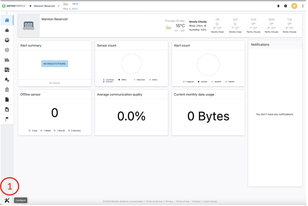The width and height of the screenshot is (308, 206).
Task: Click the help question mark icon
Action: pos(286,6)
